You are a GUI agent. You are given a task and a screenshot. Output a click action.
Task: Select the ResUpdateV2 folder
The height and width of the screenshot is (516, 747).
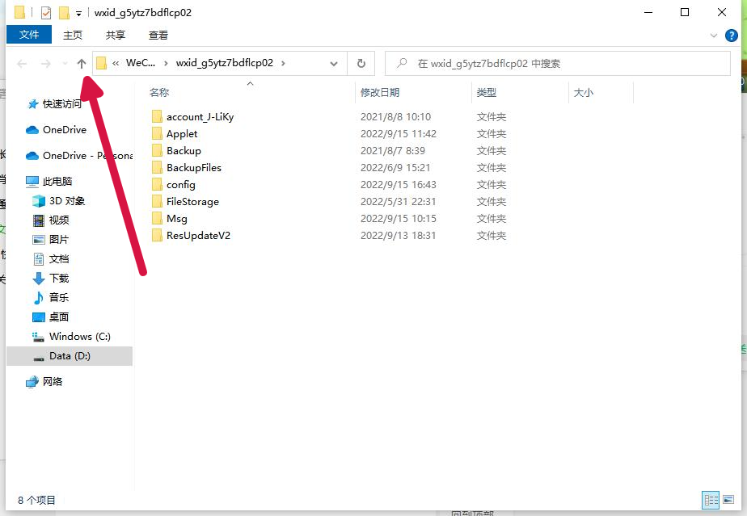(x=198, y=235)
